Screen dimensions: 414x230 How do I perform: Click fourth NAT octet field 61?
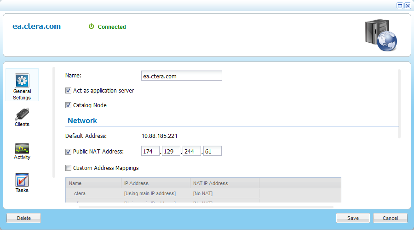point(213,151)
